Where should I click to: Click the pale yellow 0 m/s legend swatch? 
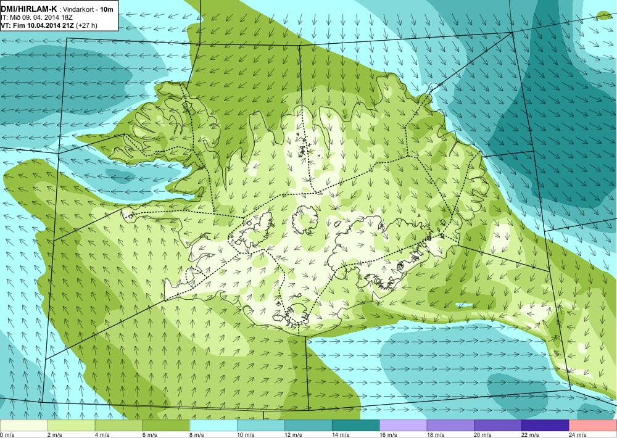click(23, 426)
